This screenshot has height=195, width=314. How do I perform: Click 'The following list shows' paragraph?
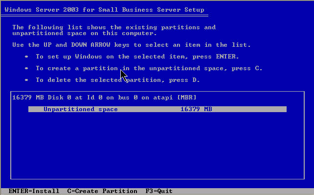point(114,30)
